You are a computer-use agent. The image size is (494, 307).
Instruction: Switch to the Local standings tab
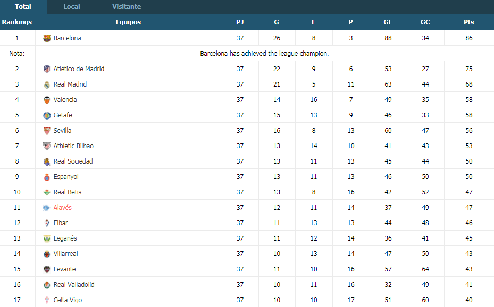(71, 6)
